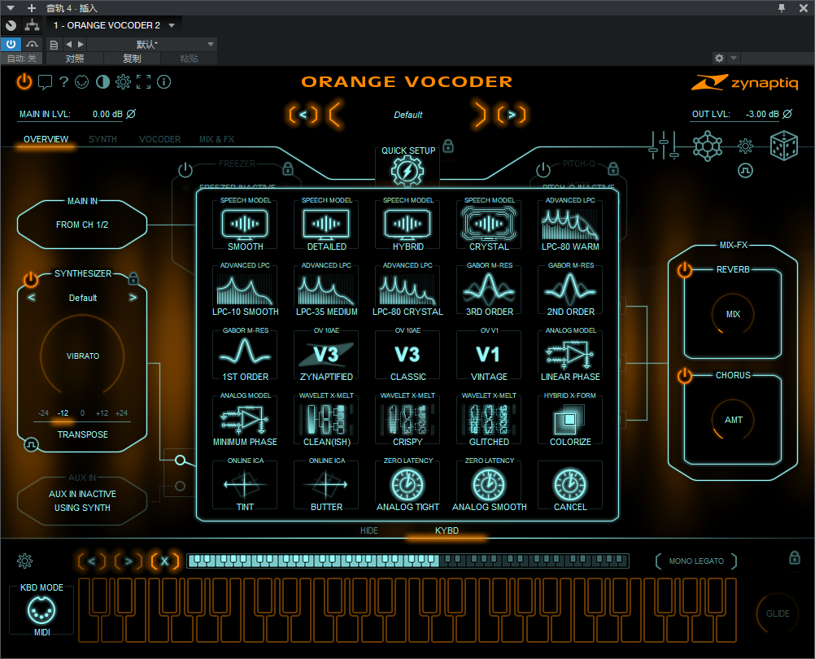Pick the wavelet CLEAN(ISH) preset
This screenshot has height=659, width=815.
326,420
